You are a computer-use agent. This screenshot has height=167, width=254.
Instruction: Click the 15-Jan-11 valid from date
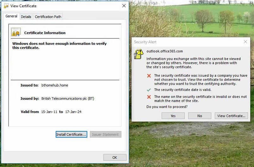point(49,112)
